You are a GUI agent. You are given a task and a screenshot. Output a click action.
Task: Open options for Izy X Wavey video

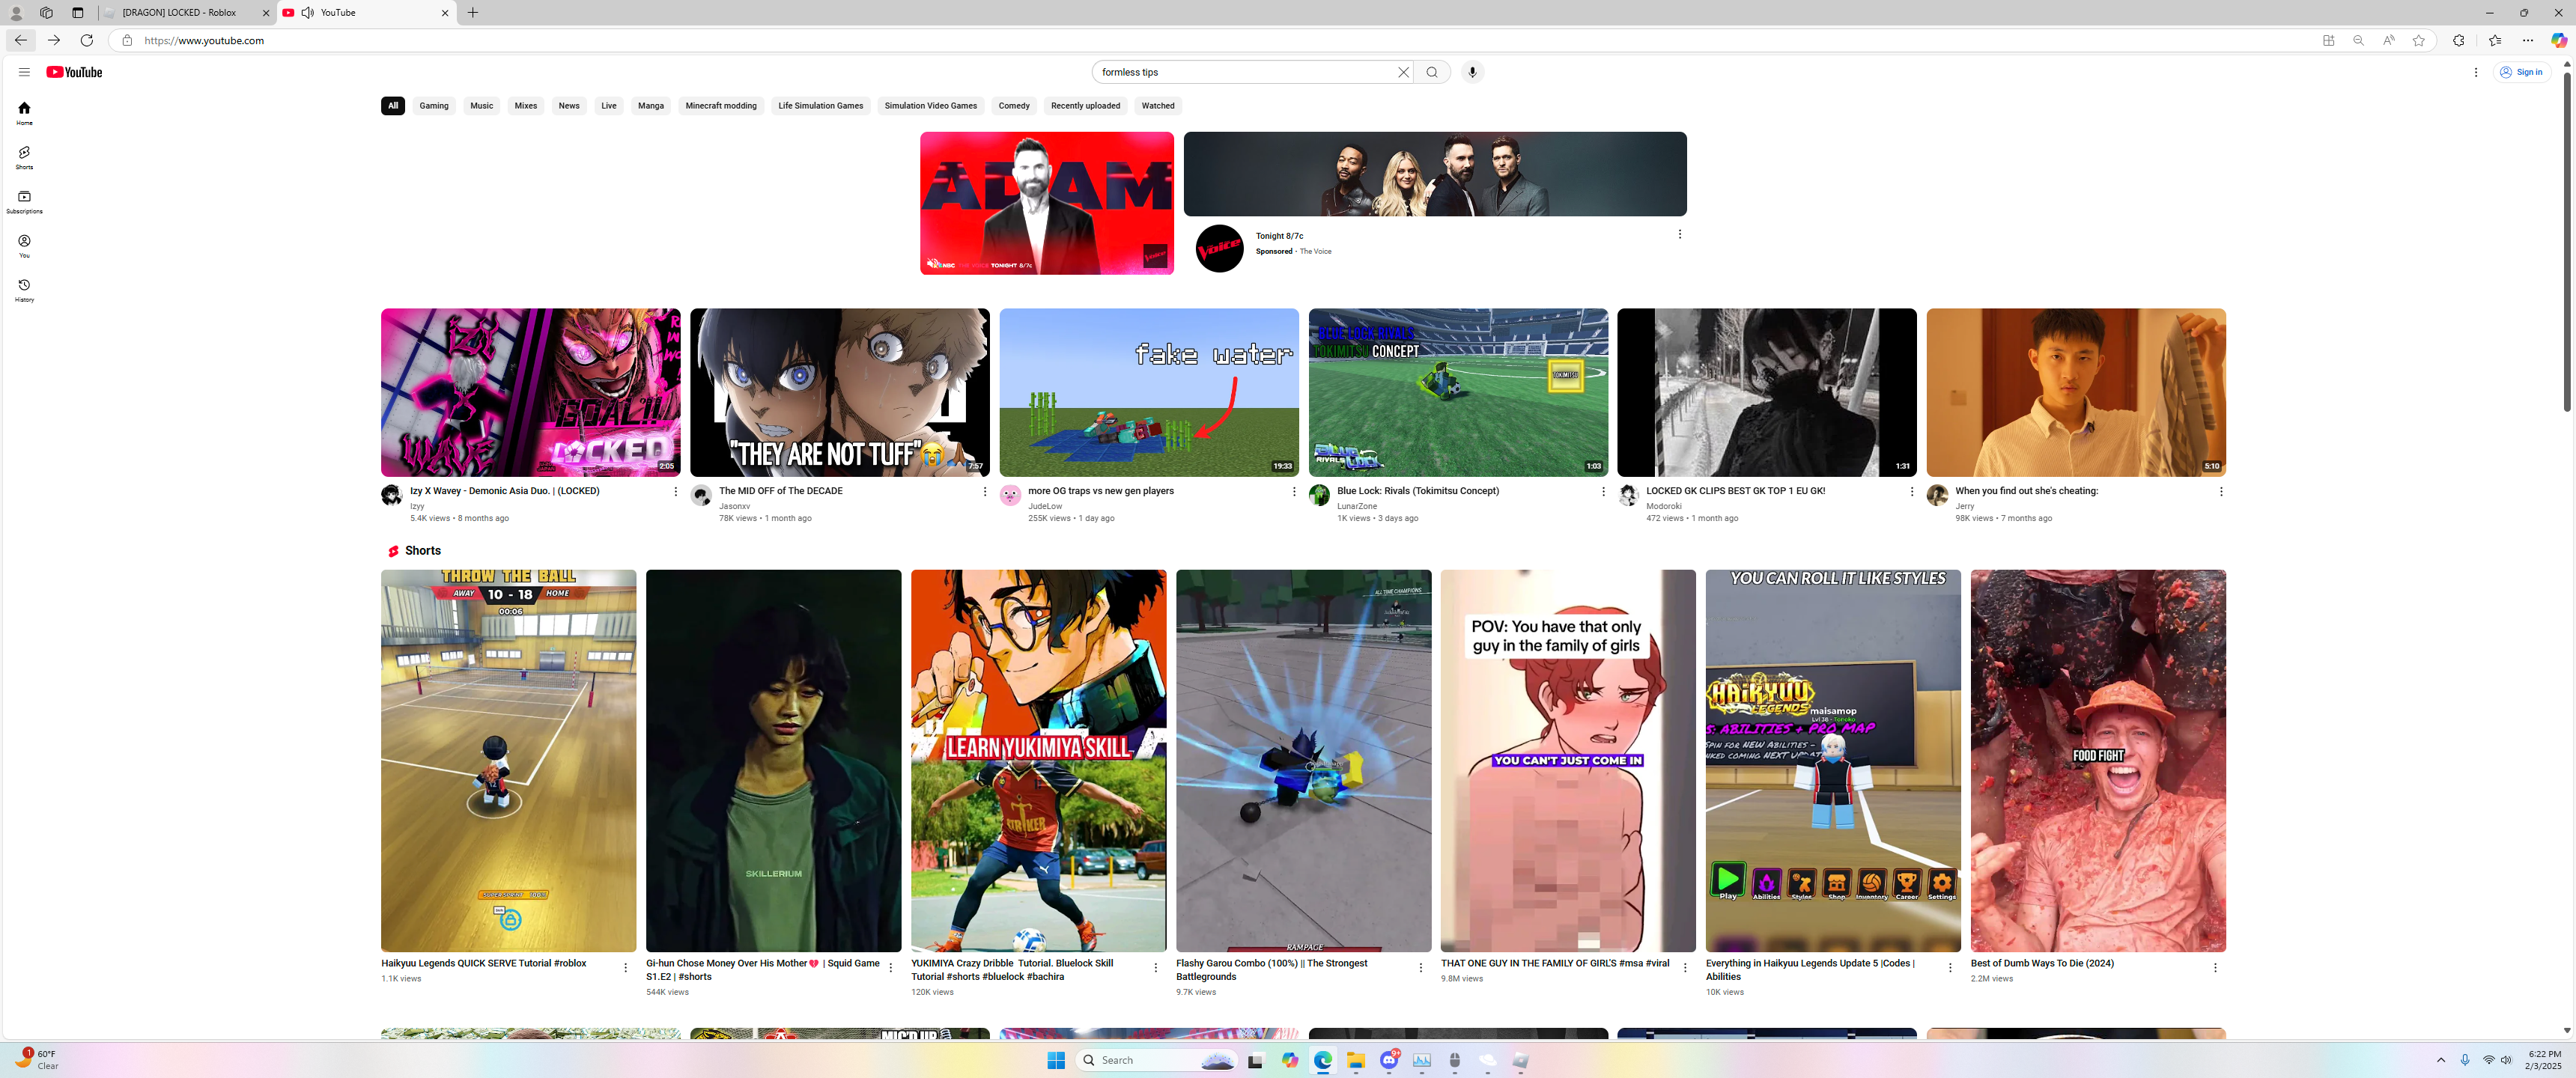click(675, 492)
